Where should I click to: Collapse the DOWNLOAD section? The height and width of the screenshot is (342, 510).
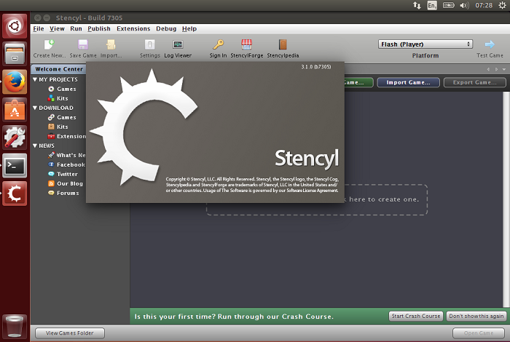click(x=35, y=108)
